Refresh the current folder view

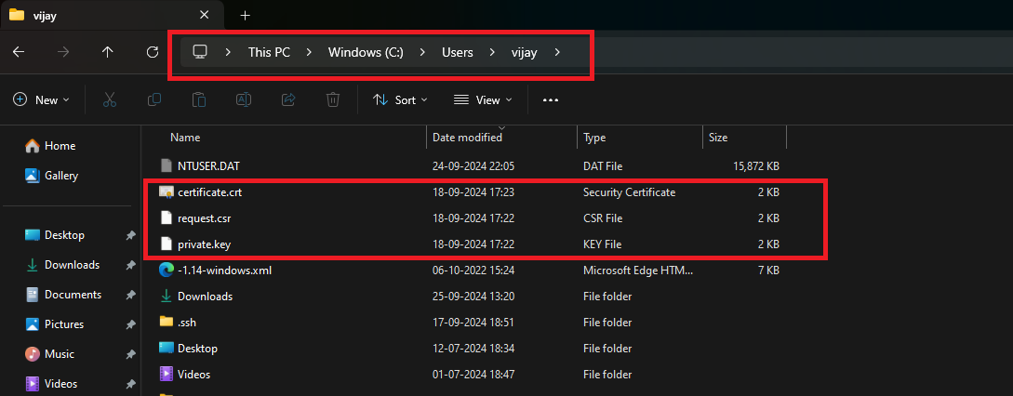coord(153,52)
